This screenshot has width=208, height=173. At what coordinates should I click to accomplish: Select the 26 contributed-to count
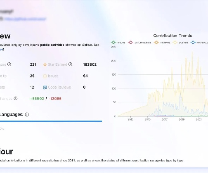tap(32, 76)
